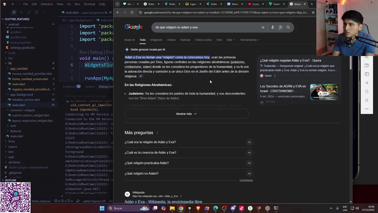
Task: Switch to the Output panel tab
Action: [89, 87]
